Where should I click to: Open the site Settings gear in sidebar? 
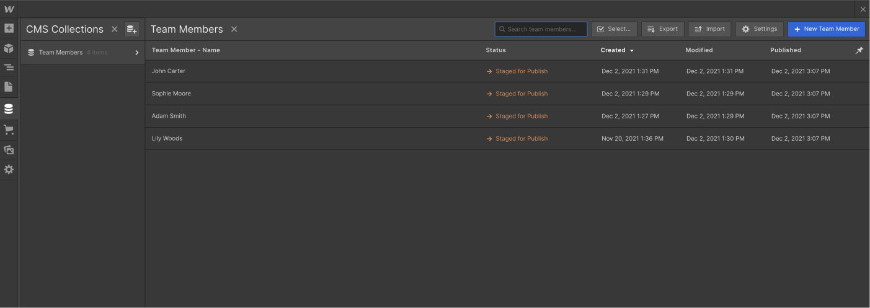[9, 169]
